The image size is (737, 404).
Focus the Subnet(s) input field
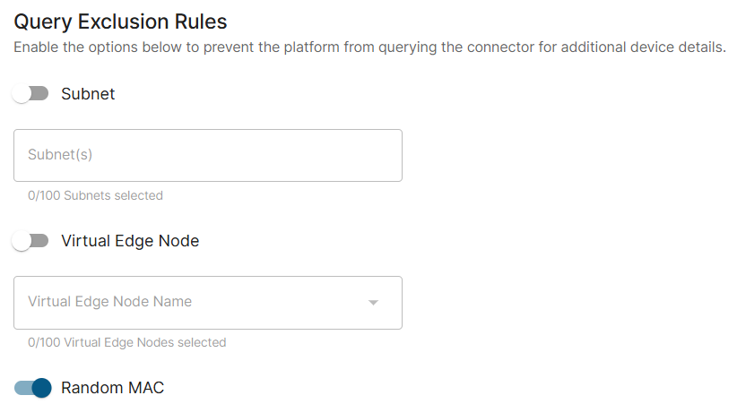[208, 156]
